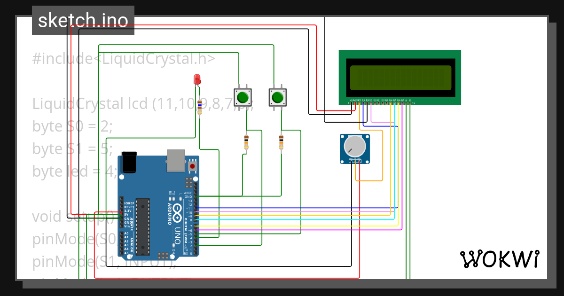Click the Arduino's black power jack
Screen dimensions: 564x296
click(128, 161)
